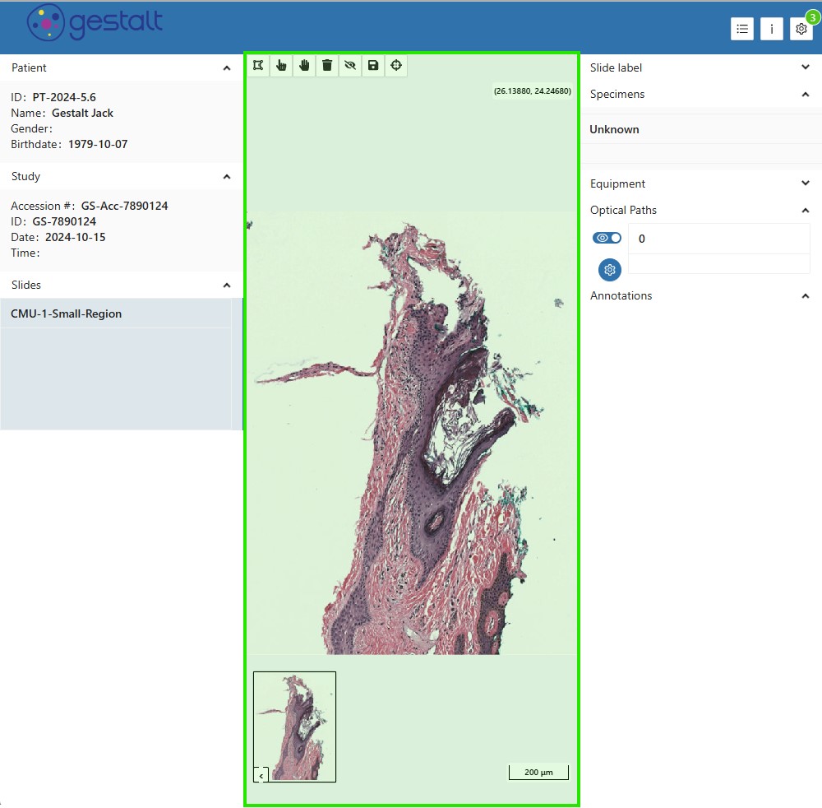Expand the Slide label section
Image resolution: width=822 pixels, height=808 pixels.
pos(805,67)
